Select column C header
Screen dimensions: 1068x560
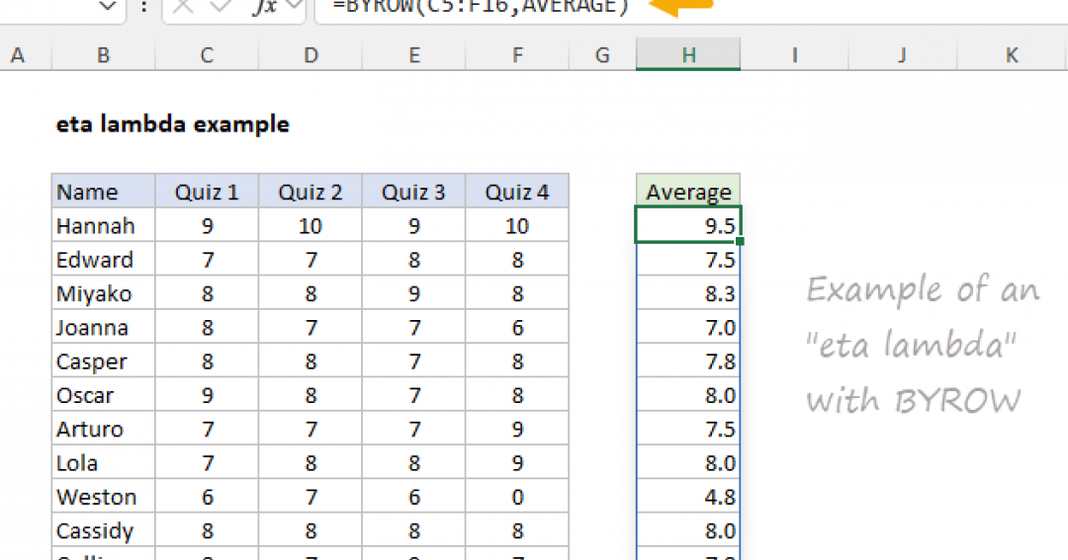coord(207,54)
